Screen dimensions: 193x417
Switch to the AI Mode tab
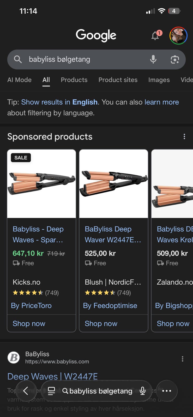point(19,80)
